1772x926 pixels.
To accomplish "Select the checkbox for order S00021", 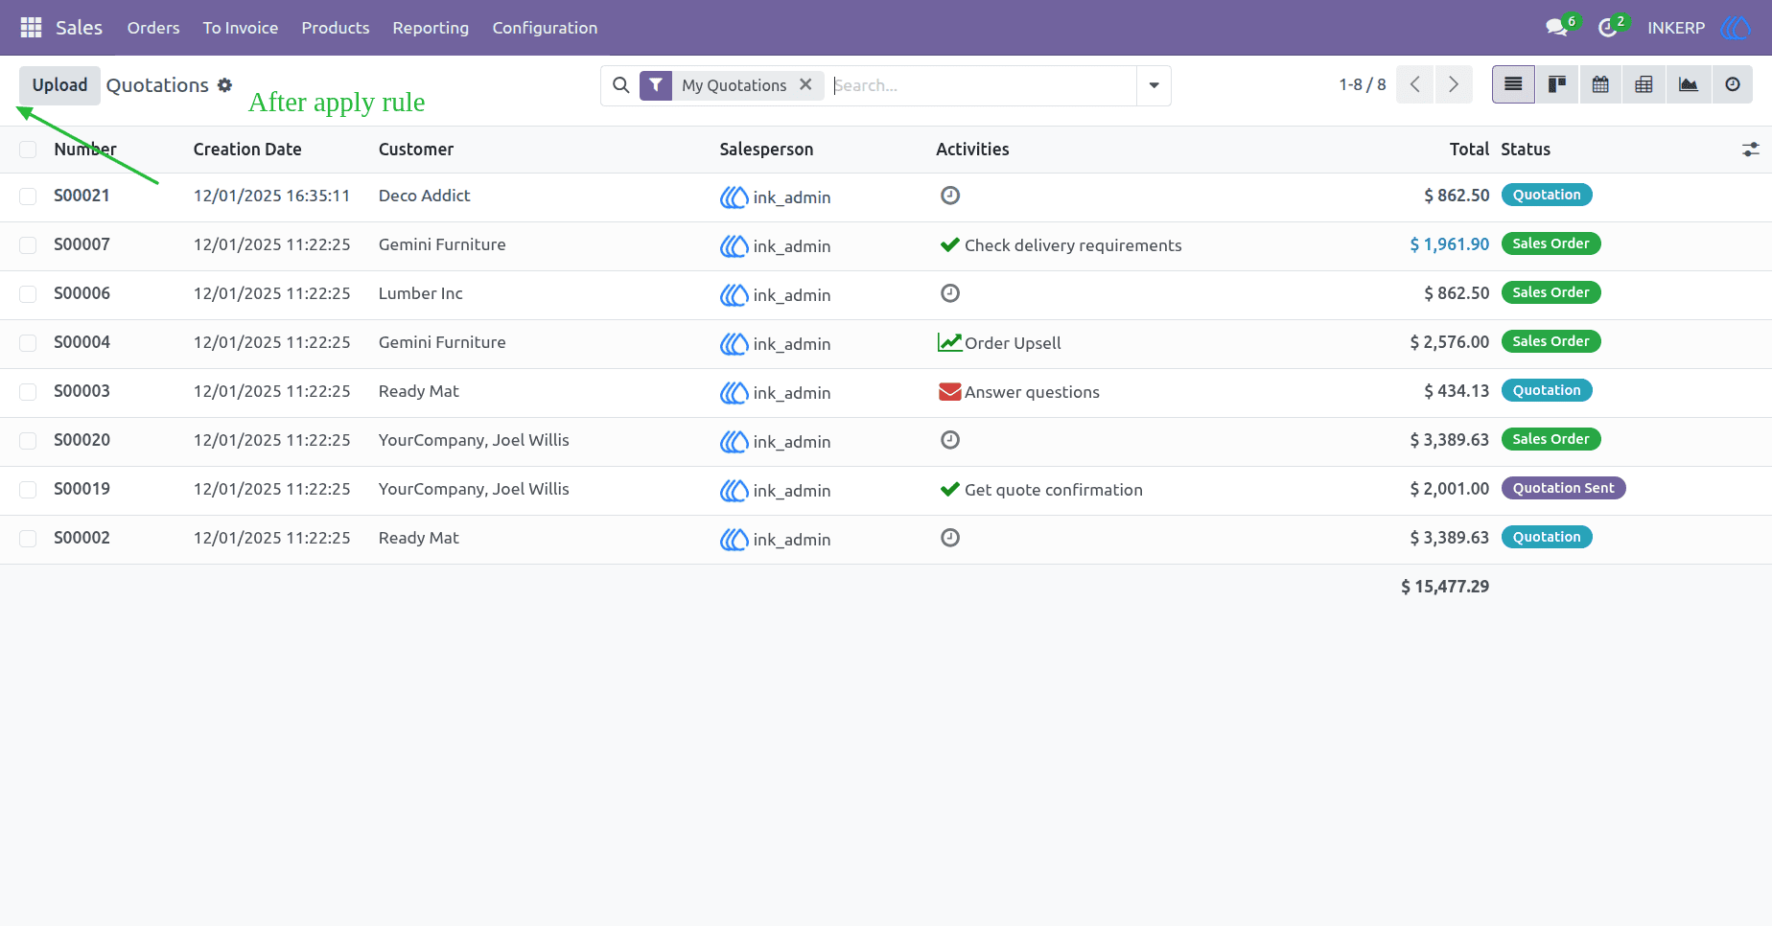I will point(28,197).
